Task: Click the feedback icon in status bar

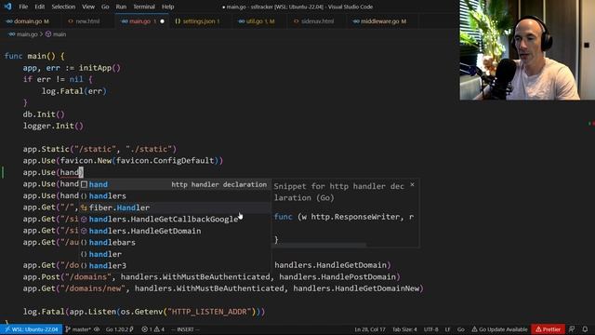Action: click(x=572, y=329)
